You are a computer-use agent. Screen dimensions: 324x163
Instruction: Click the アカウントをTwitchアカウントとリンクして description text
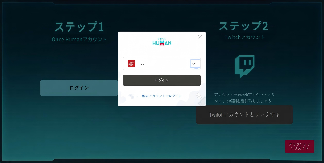coord(245,98)
